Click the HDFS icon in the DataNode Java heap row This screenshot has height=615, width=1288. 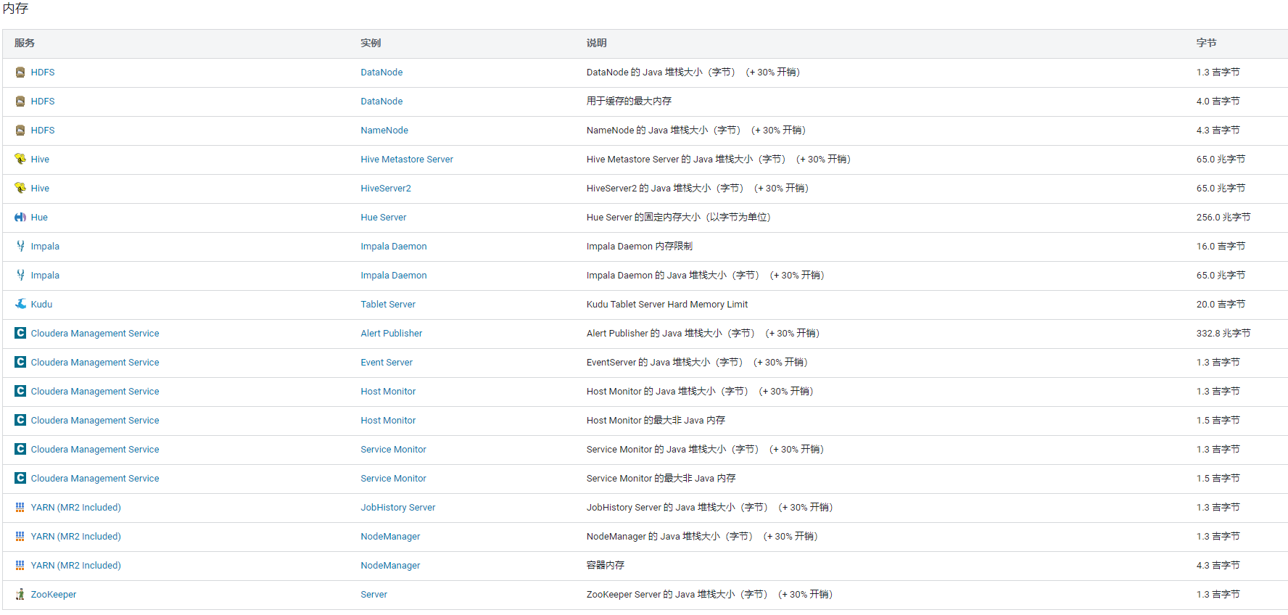(x=20, y=73)
